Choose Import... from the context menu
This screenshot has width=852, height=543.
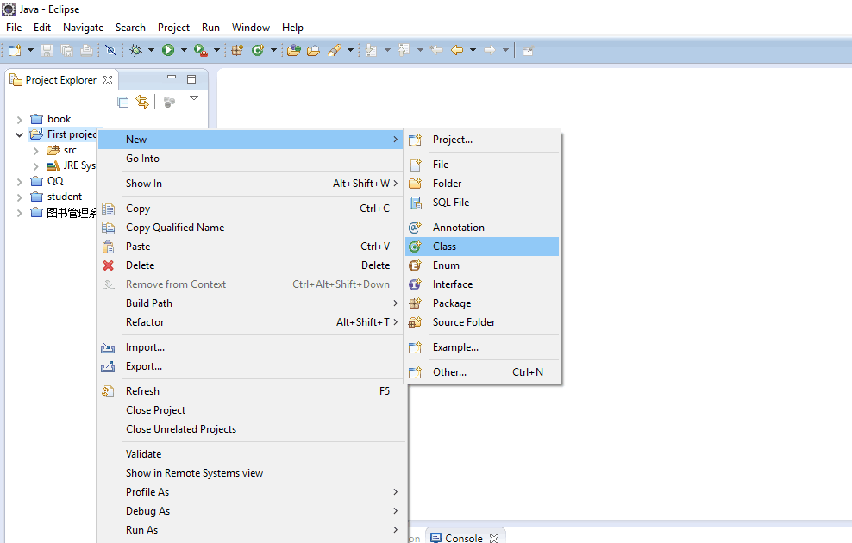[x=250, y=347]
